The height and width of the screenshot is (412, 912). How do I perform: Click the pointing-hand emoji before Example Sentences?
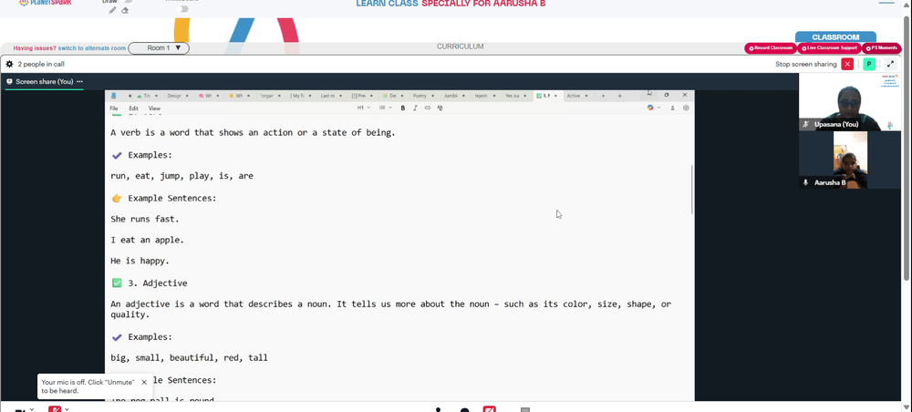(117, 198)
